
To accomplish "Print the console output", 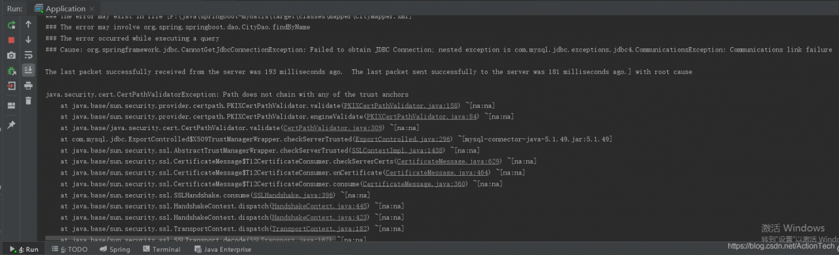I will point(28,86).
